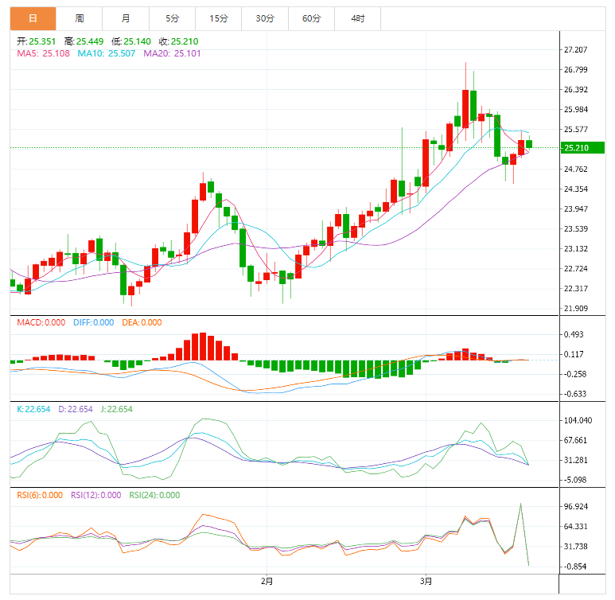The width and height of the screenshot is (615, 600).
Task: Click the 67.661 KDJ axis value
Action: click(x=576, y=440)
